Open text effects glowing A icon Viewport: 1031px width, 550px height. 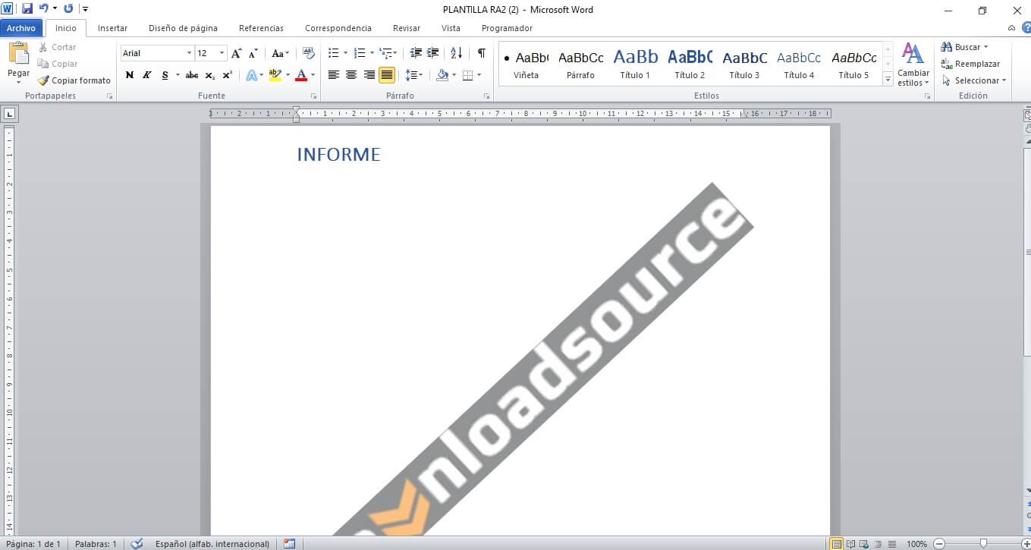tap(251, 75)
